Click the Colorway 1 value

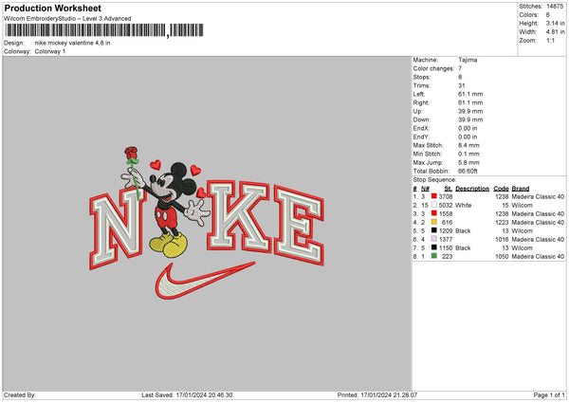tap(50, 51)
